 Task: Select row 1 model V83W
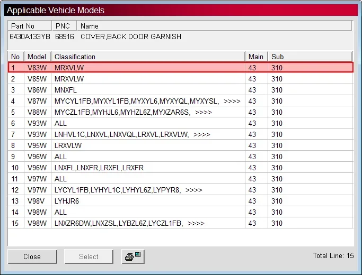point(181,68)
